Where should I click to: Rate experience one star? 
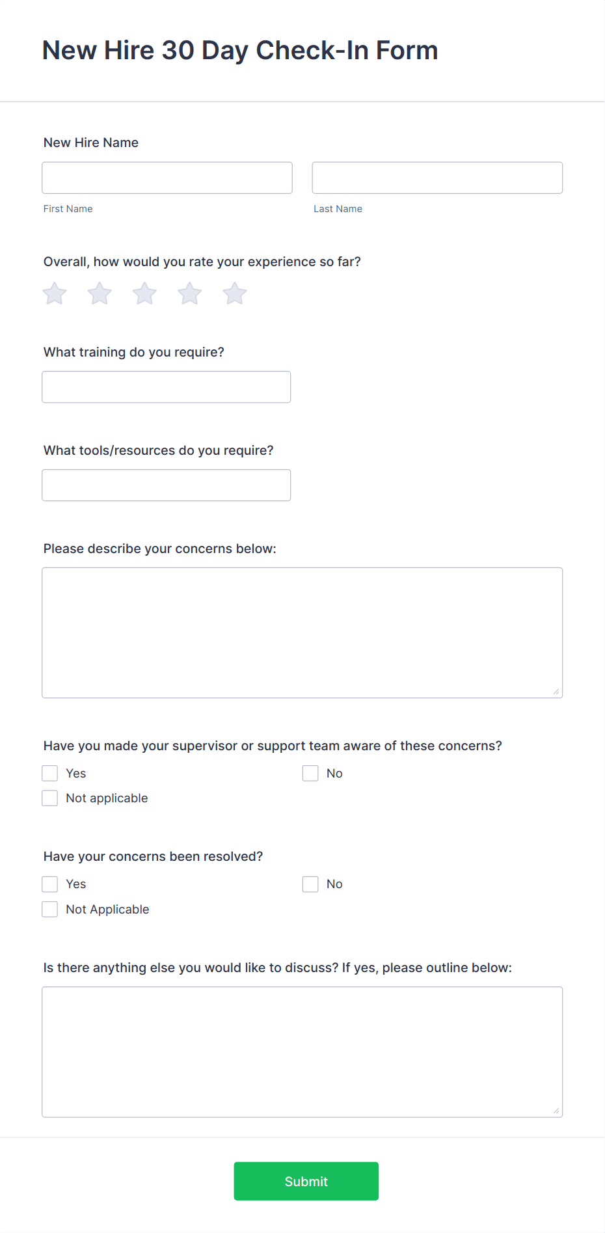tap(55, 293)
